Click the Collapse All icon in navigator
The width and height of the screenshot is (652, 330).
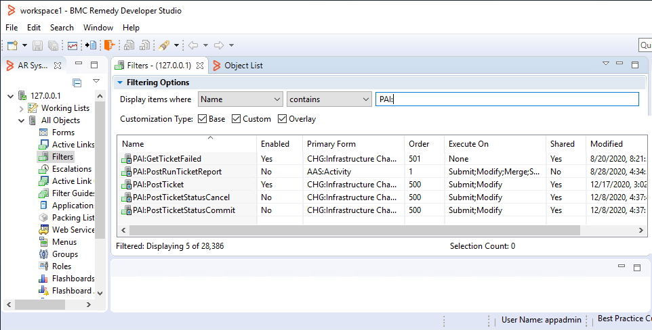pos(77,82)
